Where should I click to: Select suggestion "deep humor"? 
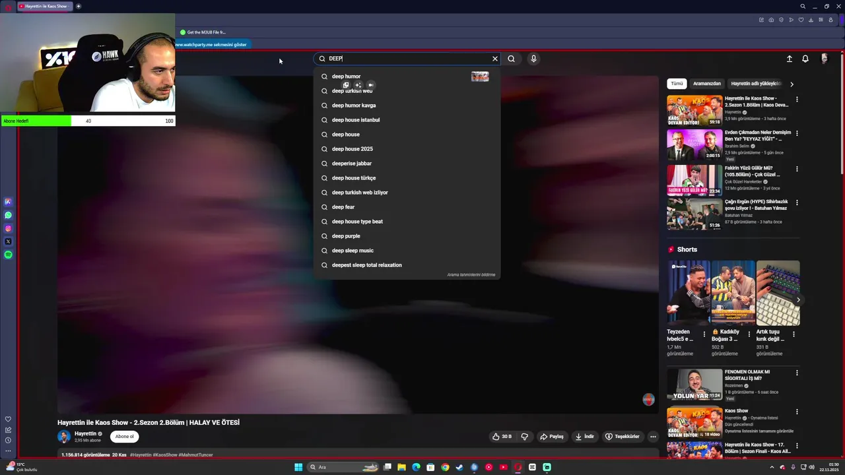click(407, 77)
